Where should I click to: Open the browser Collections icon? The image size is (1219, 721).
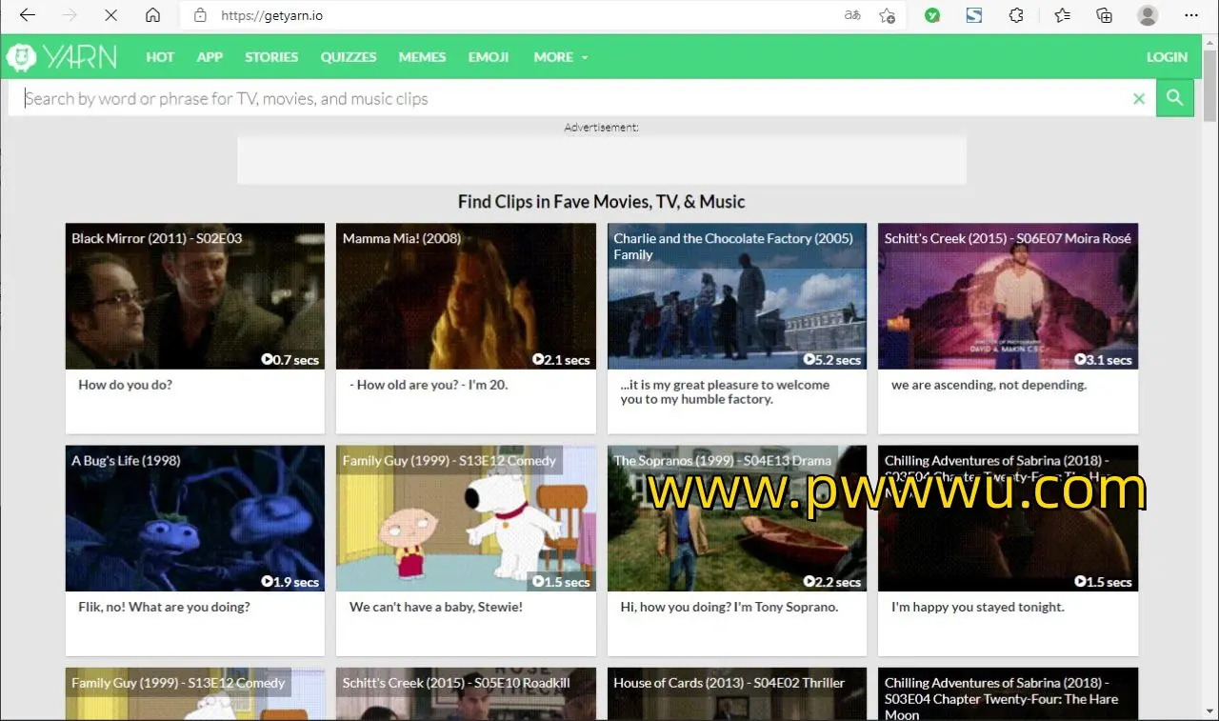click(x=1104, y=15)
